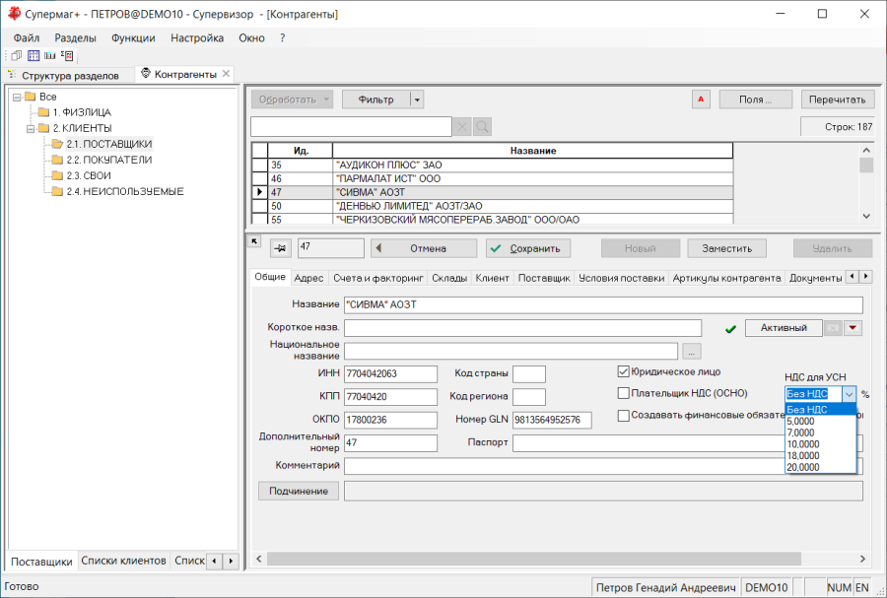Click the ellipsis button for Национальное название
This screenshot has width=887, height=598.
coord(691,351)
